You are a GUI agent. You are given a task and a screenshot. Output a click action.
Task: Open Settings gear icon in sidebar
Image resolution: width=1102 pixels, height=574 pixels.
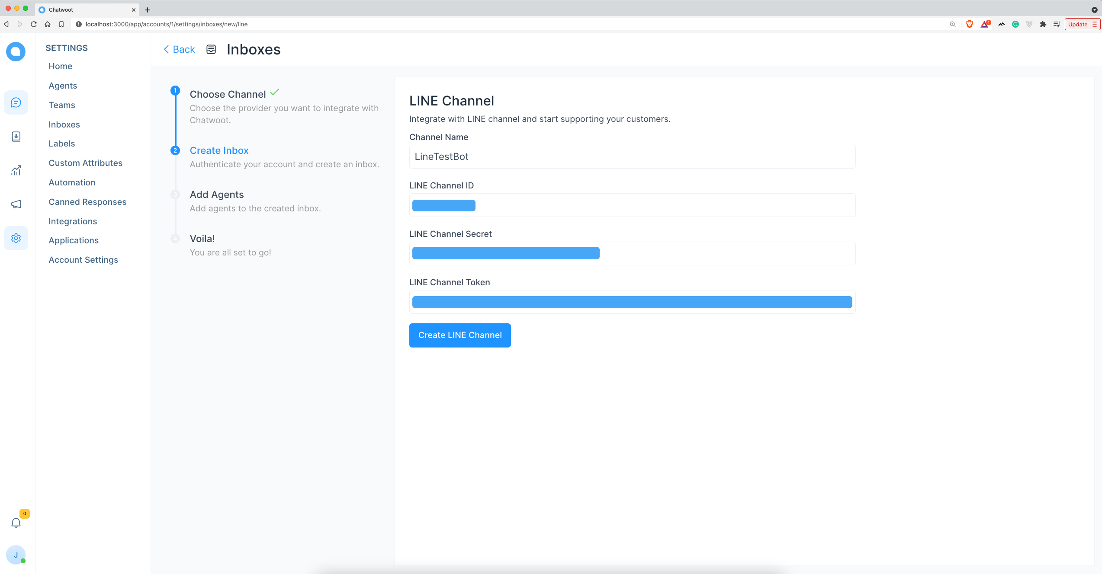pyautogui.click(x=16, y=238)
